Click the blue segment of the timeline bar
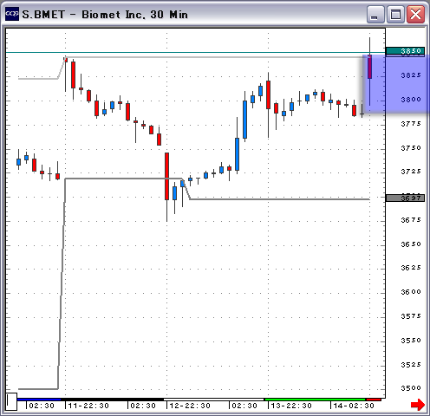430x416 pixels. (39, 400)
